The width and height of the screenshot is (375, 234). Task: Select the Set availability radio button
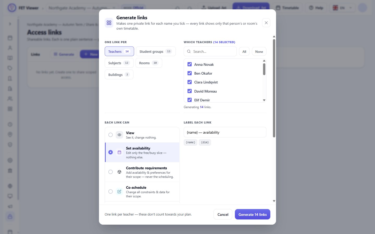(x=110, y=152)
